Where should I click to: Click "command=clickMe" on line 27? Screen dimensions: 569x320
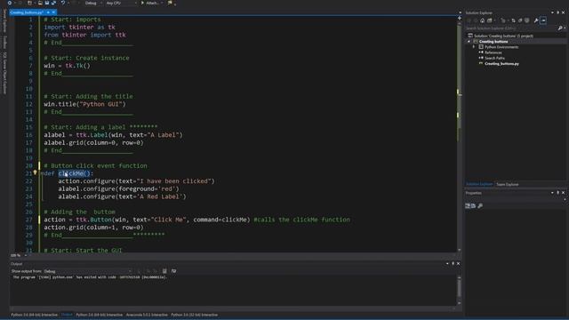click(220, 220)
